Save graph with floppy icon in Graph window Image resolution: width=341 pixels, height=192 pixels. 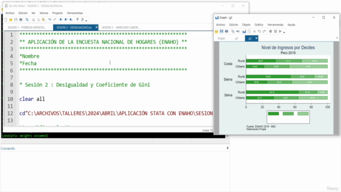(222, 31)
